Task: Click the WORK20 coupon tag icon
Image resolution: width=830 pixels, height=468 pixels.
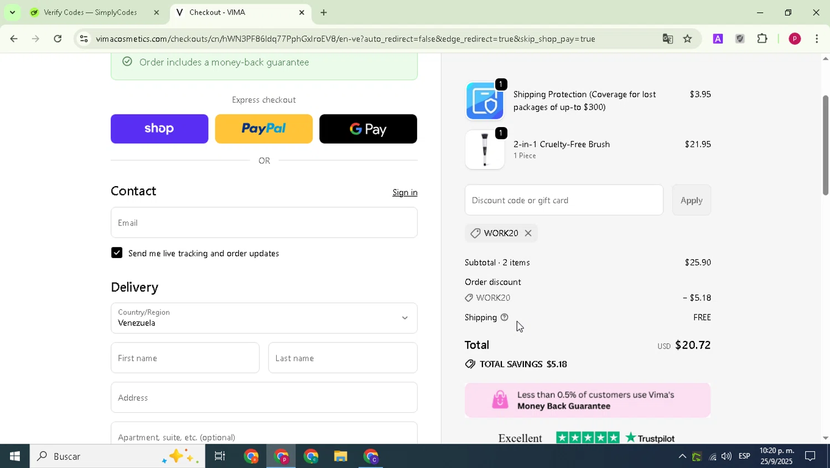Action: coord(475,233)
